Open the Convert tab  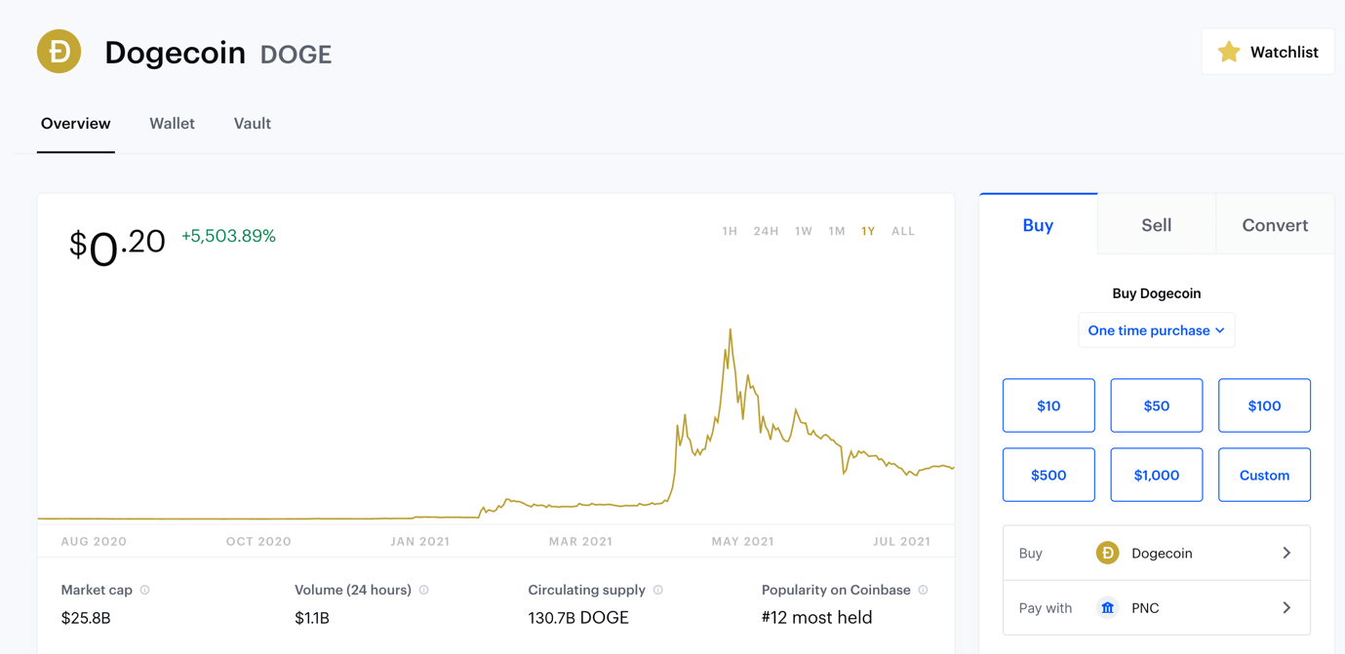click(1275, 225)
